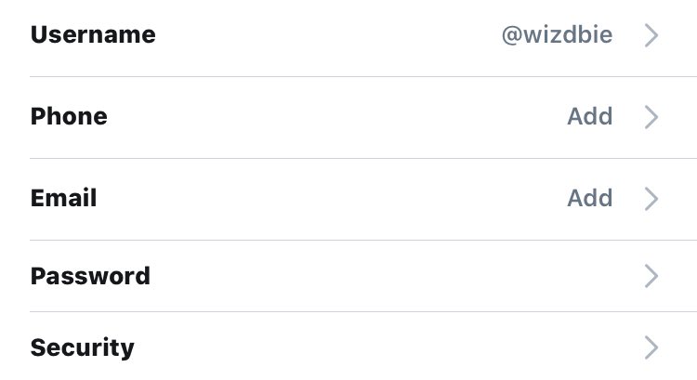Select the Security label
This screenshot has width=697, height=380.
(x=82, y=348)
